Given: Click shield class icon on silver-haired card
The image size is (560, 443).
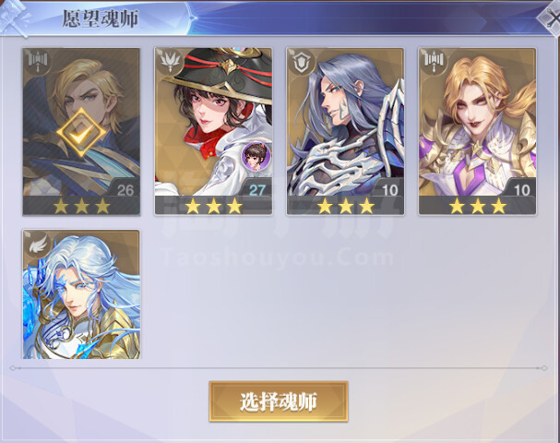Looking at the screenshot, I should click(299, 61).
